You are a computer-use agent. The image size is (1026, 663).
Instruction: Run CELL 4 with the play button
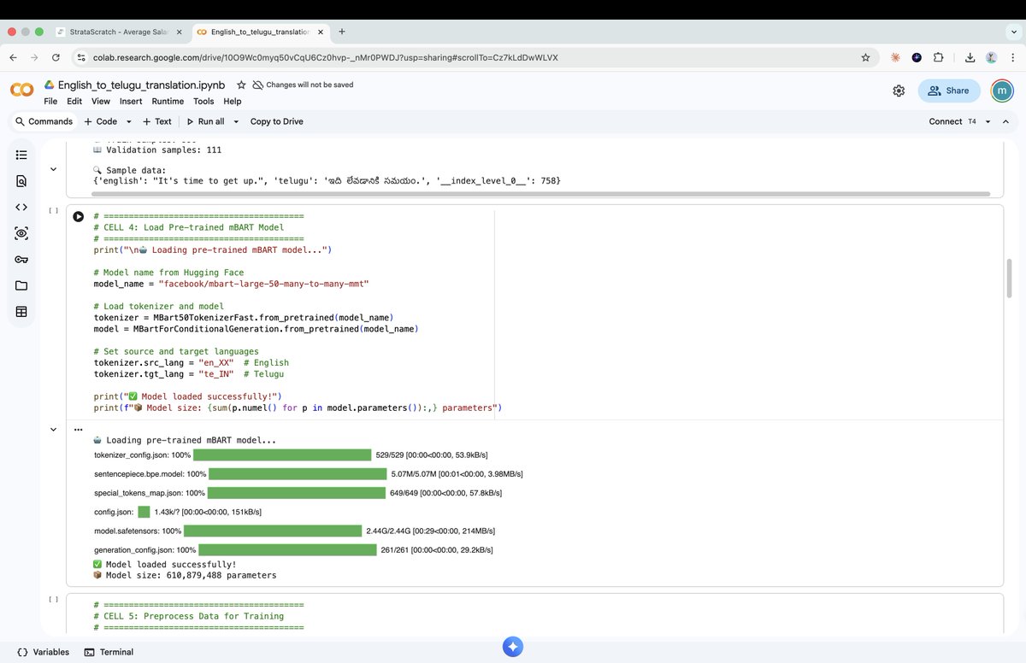79,217
